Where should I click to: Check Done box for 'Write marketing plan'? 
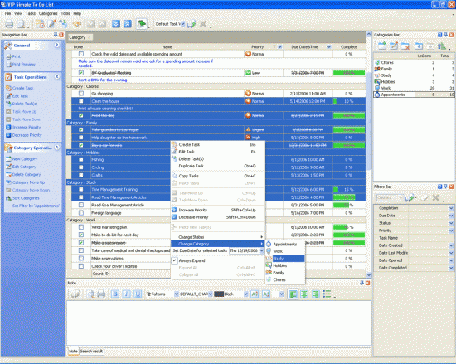pos(81,227)
